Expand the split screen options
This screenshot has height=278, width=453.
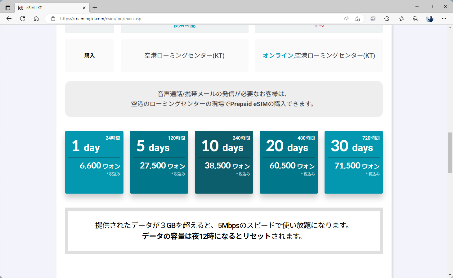[x=373, y=19]
